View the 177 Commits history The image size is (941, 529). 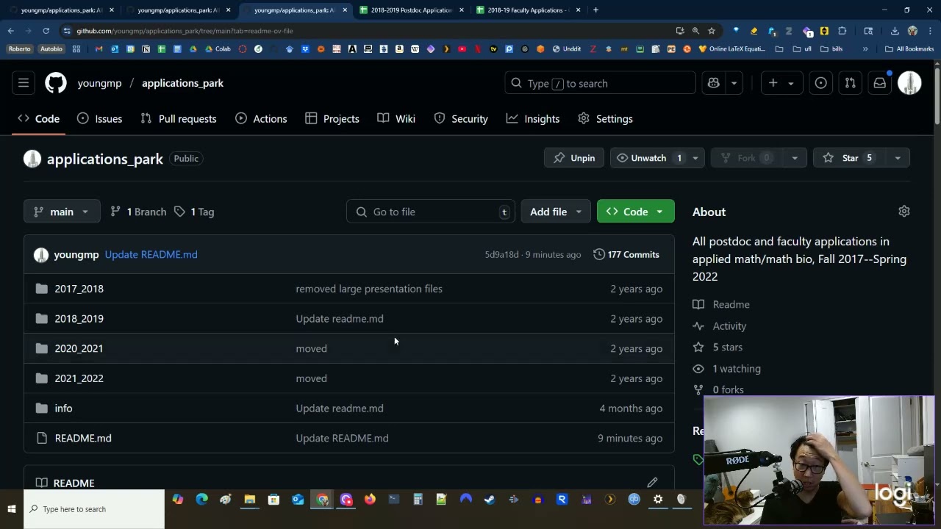(x=626, y=254)
